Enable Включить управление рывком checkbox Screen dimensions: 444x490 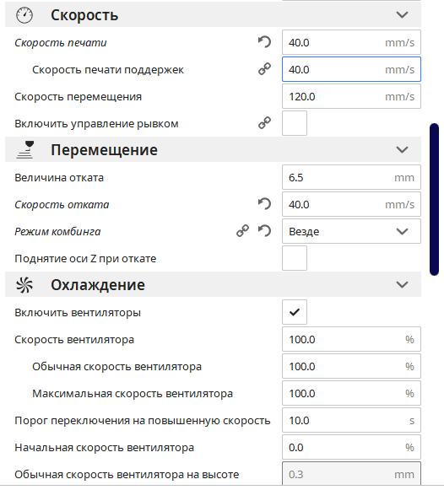(x=295, y=123)
